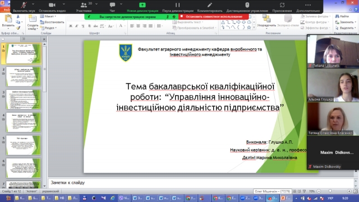This screenshot has width=359, height=202.
Task: Stop sharing with the red button
Action: [x=214, y=16]
